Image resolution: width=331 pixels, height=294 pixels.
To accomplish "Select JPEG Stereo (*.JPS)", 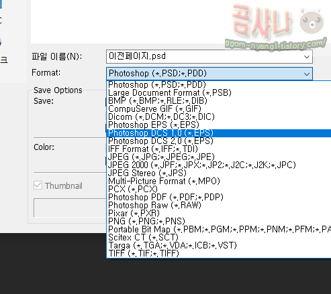I will [219, 173].
